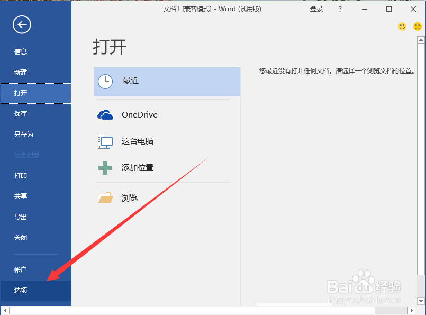Viewport: 426px width, 315px height.
Task: Go to the Info (信息) page
Action: [20, 51]
